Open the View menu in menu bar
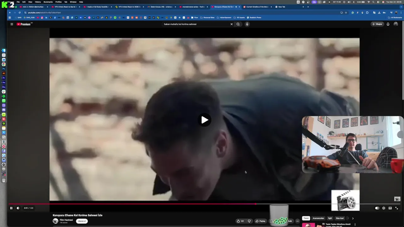 (x=30, y=2)
